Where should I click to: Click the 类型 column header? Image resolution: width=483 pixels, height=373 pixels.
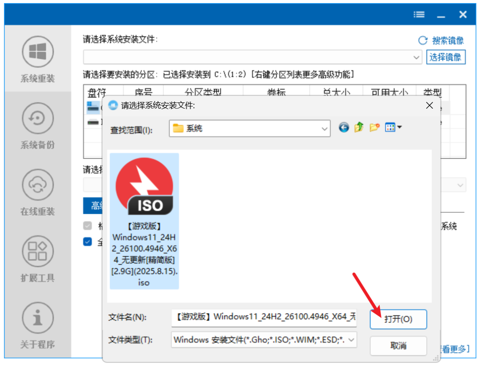click(x=432, y=92)
